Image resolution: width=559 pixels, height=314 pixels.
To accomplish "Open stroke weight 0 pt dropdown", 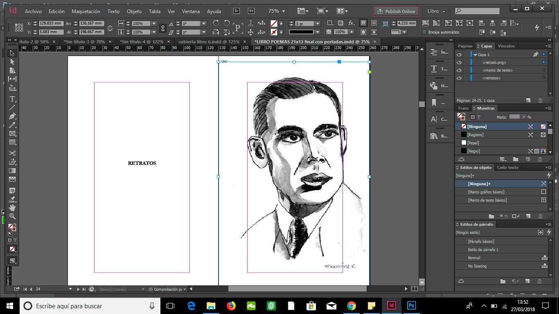I will 317,24.
